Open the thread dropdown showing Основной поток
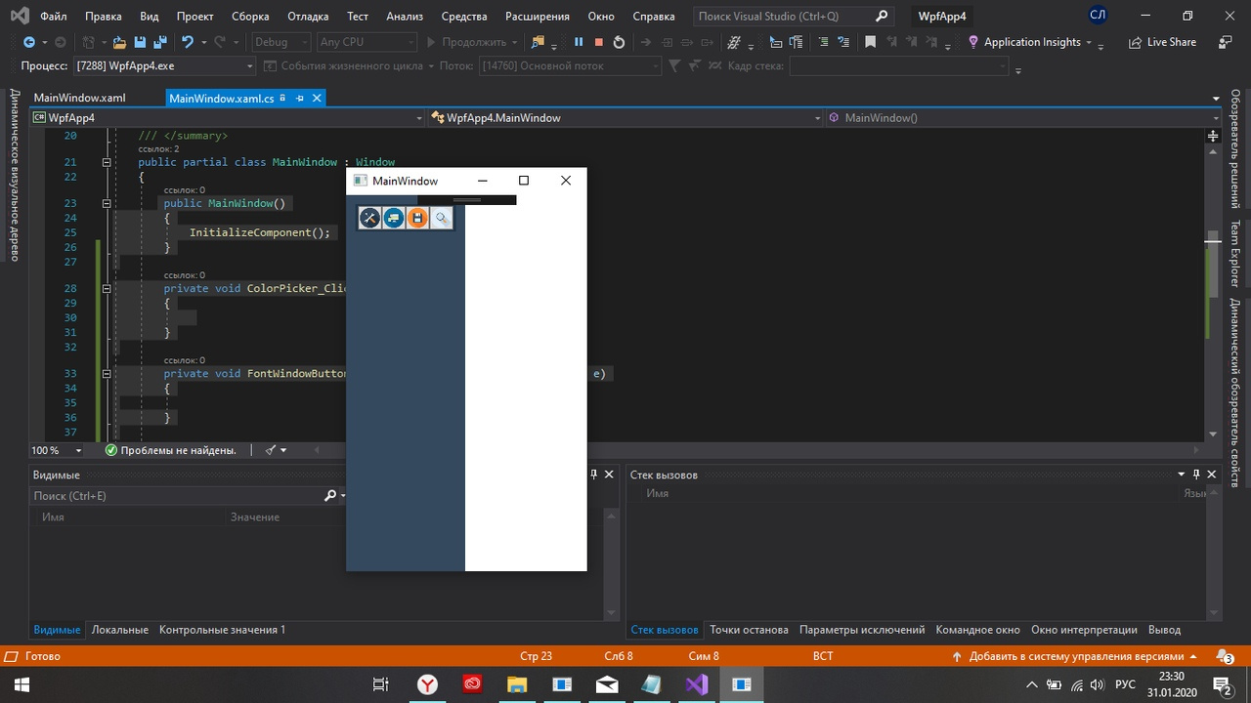1251x703 pixels. tap(571, 65)
